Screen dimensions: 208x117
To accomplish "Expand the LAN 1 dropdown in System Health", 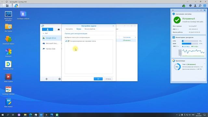I will [178, 29].
